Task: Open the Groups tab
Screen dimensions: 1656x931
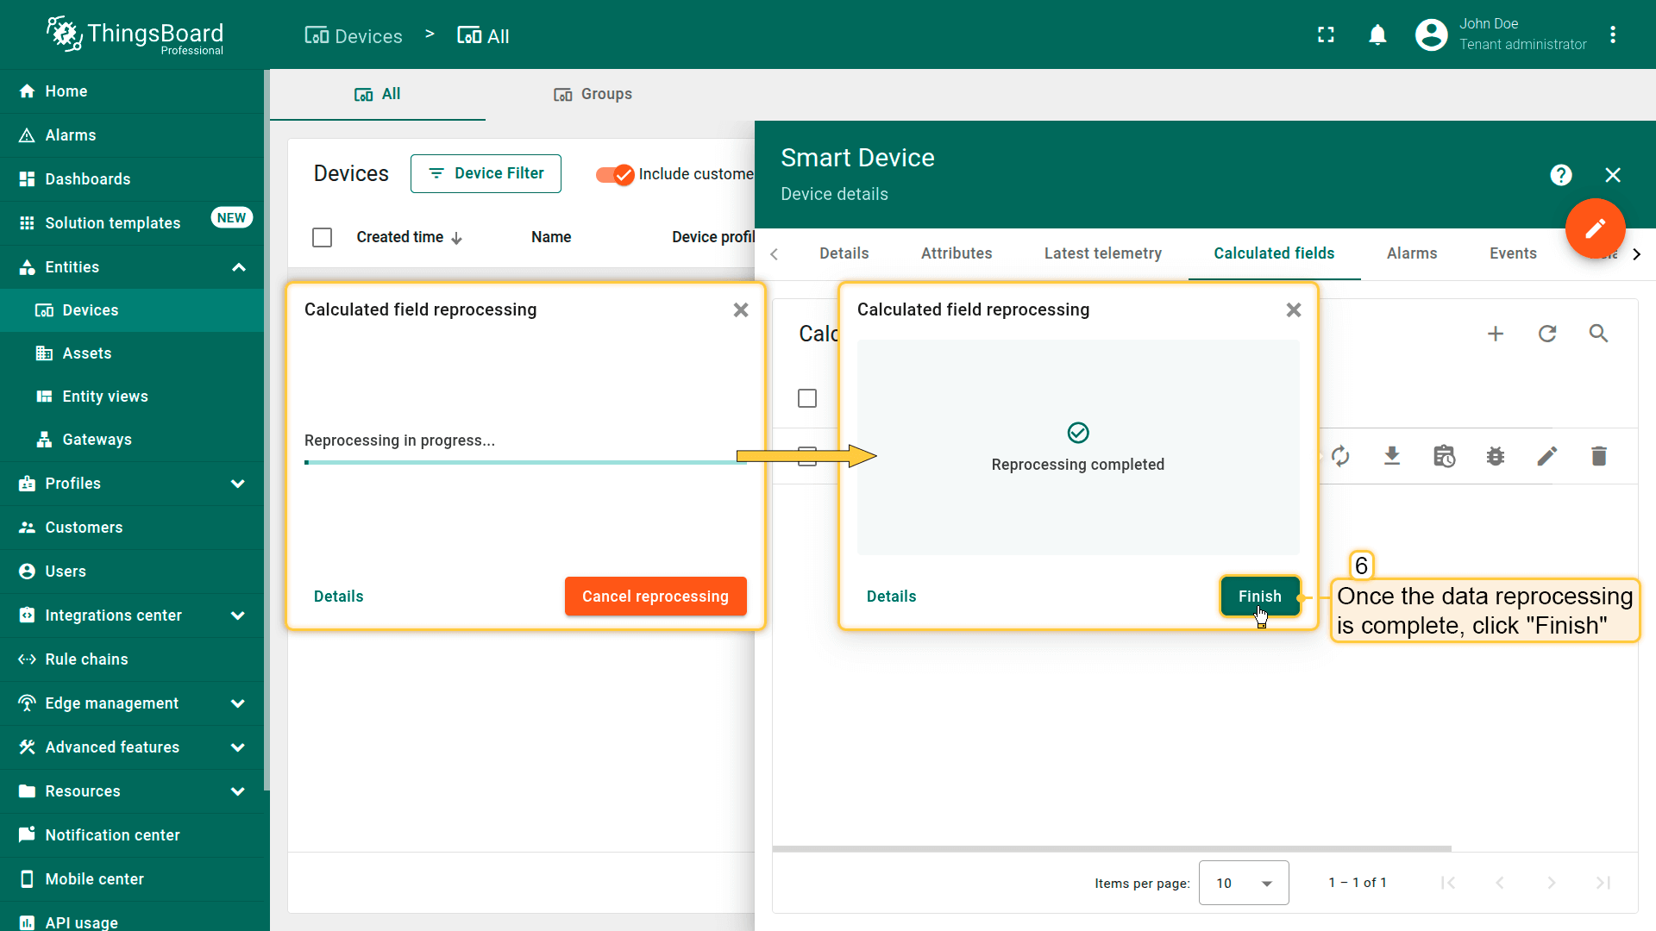Action: pos(593,94)
